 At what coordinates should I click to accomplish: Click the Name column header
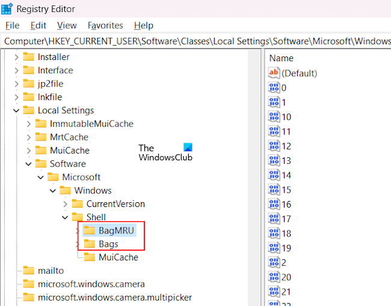pyautogui.click(x=282, y=58)
